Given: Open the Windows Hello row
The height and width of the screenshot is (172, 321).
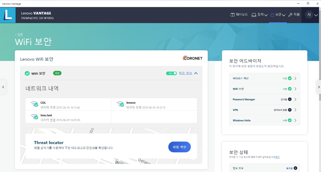Looking at the screenshot, I should 264,120.
